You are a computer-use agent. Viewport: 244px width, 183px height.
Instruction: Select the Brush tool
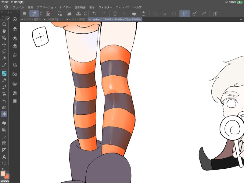pyautogui.click(x=4, y=87)
